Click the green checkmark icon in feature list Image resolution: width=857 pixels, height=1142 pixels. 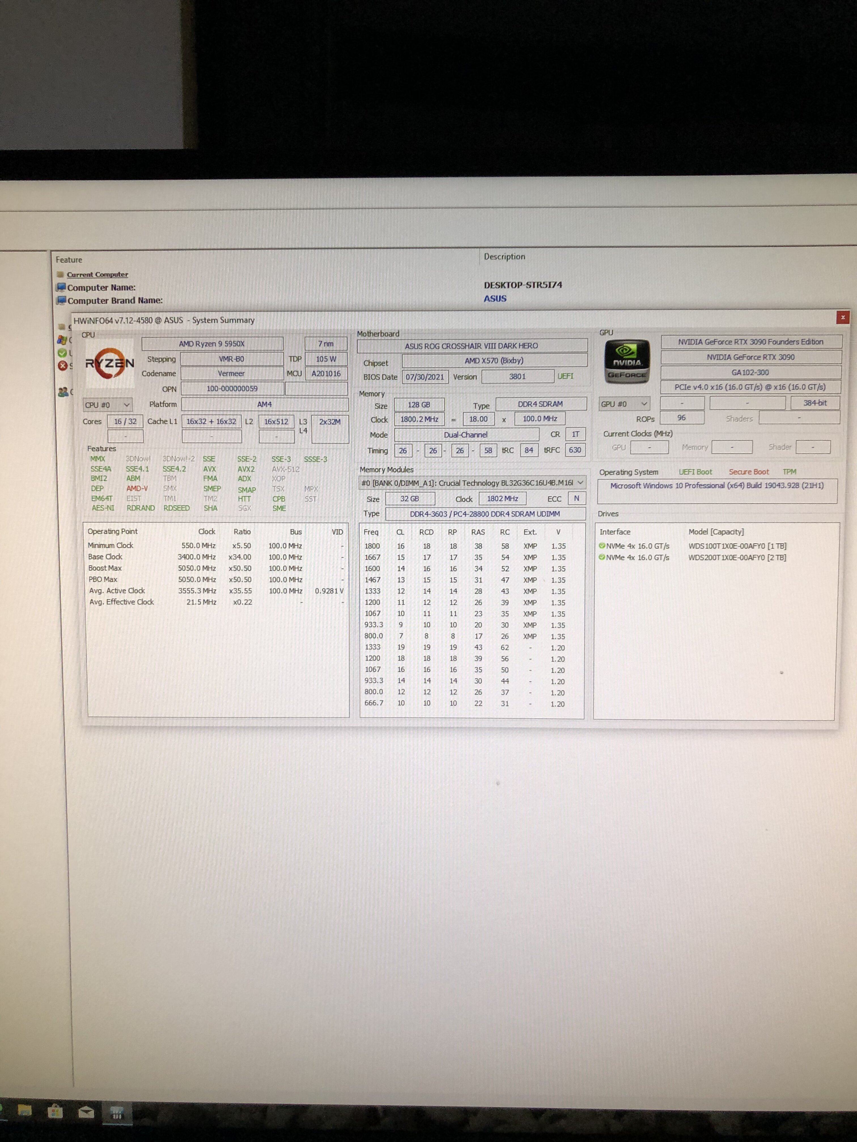[x=63, y=353]
